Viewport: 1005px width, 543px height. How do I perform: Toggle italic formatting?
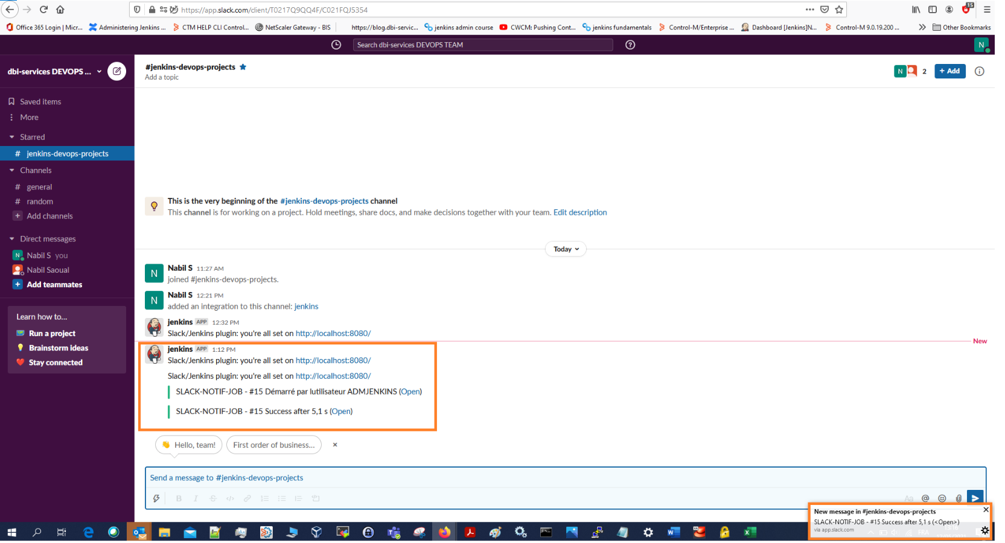pos(196,498)
